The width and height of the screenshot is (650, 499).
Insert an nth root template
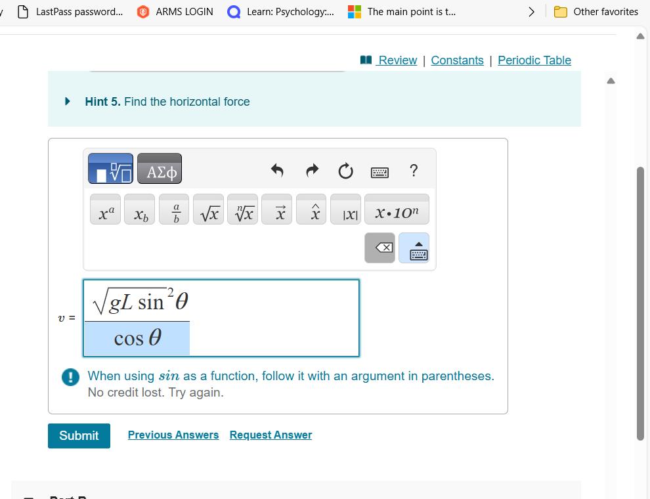tap(242, 209)
